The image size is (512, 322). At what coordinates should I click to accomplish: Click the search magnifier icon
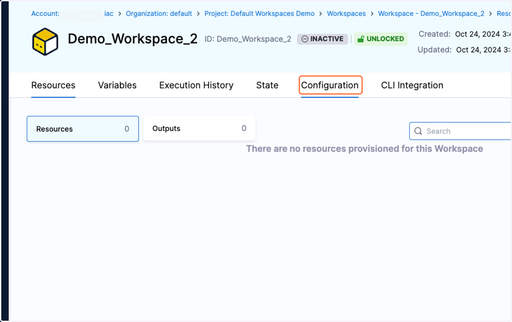click(x=418, y=131)
